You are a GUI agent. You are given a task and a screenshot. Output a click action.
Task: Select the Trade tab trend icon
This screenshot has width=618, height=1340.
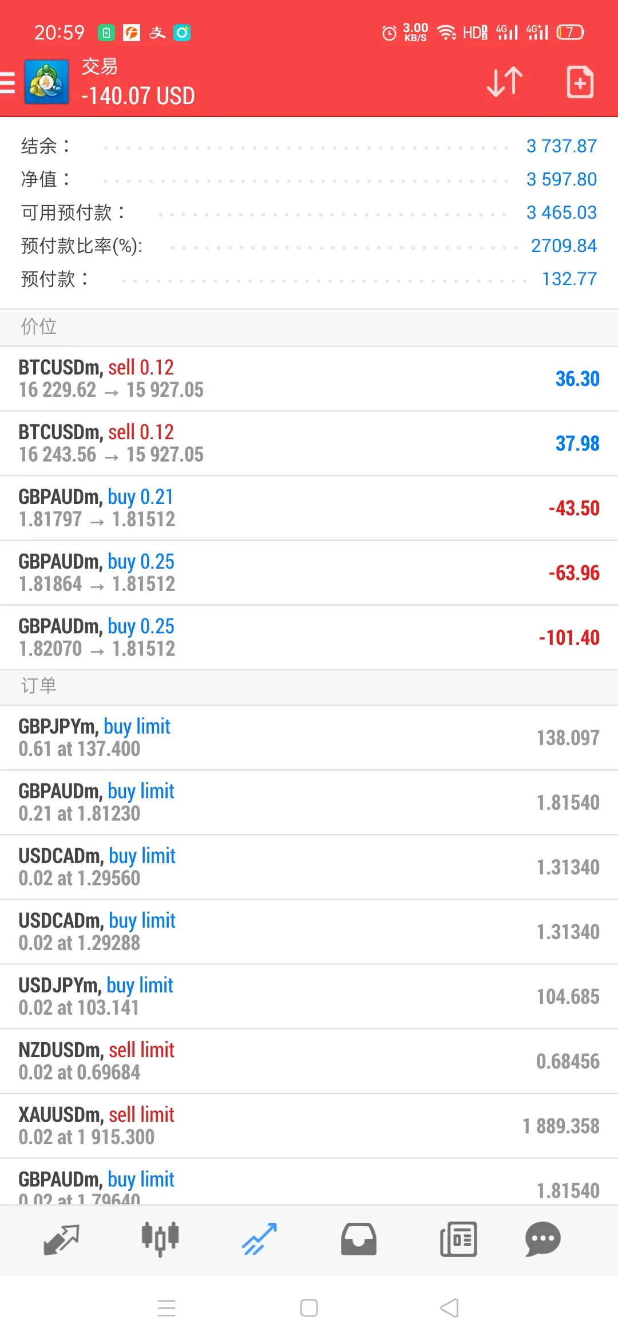click(259, 1239)
